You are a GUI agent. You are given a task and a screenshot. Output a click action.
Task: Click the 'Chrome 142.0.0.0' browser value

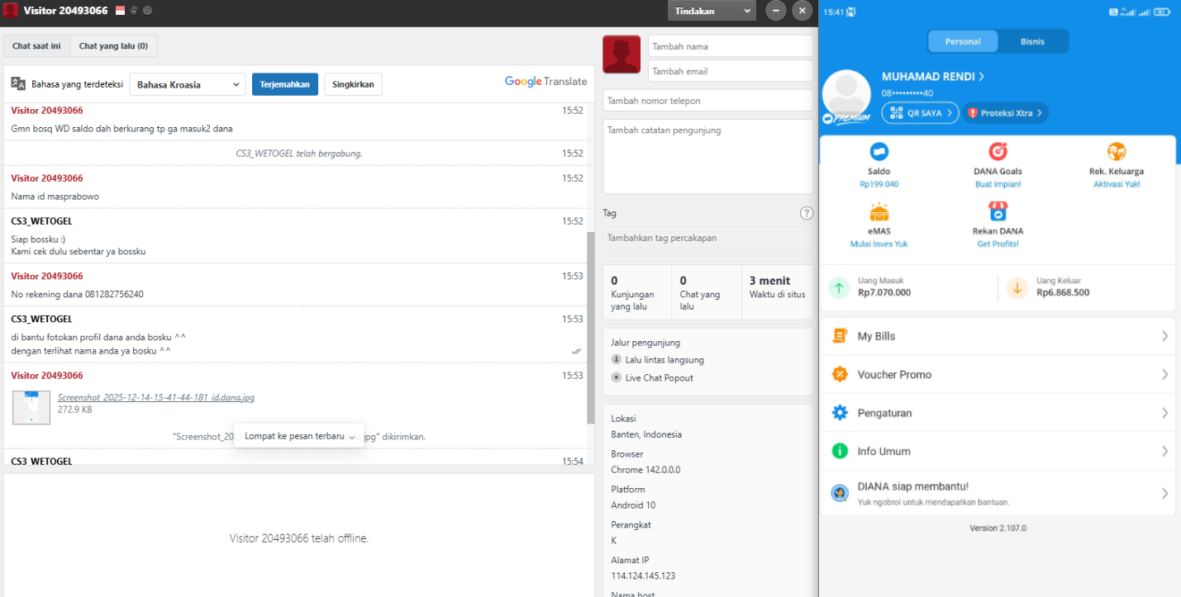645,470
